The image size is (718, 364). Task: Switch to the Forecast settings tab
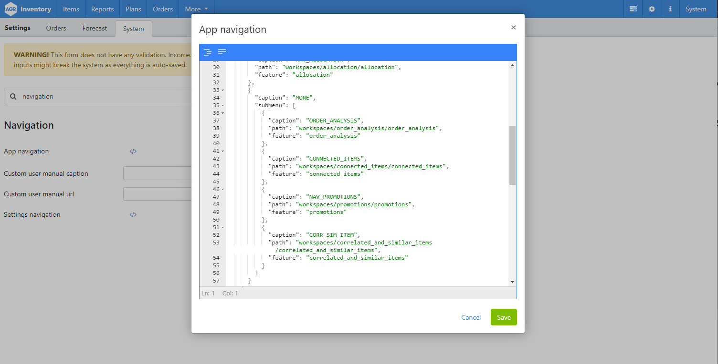[x=95, y=28]
